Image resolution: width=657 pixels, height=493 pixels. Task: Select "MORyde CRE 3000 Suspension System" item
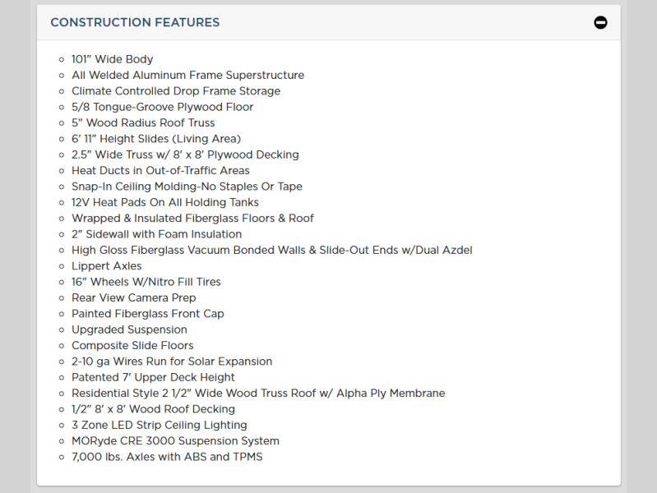click(x=175, y=441)
